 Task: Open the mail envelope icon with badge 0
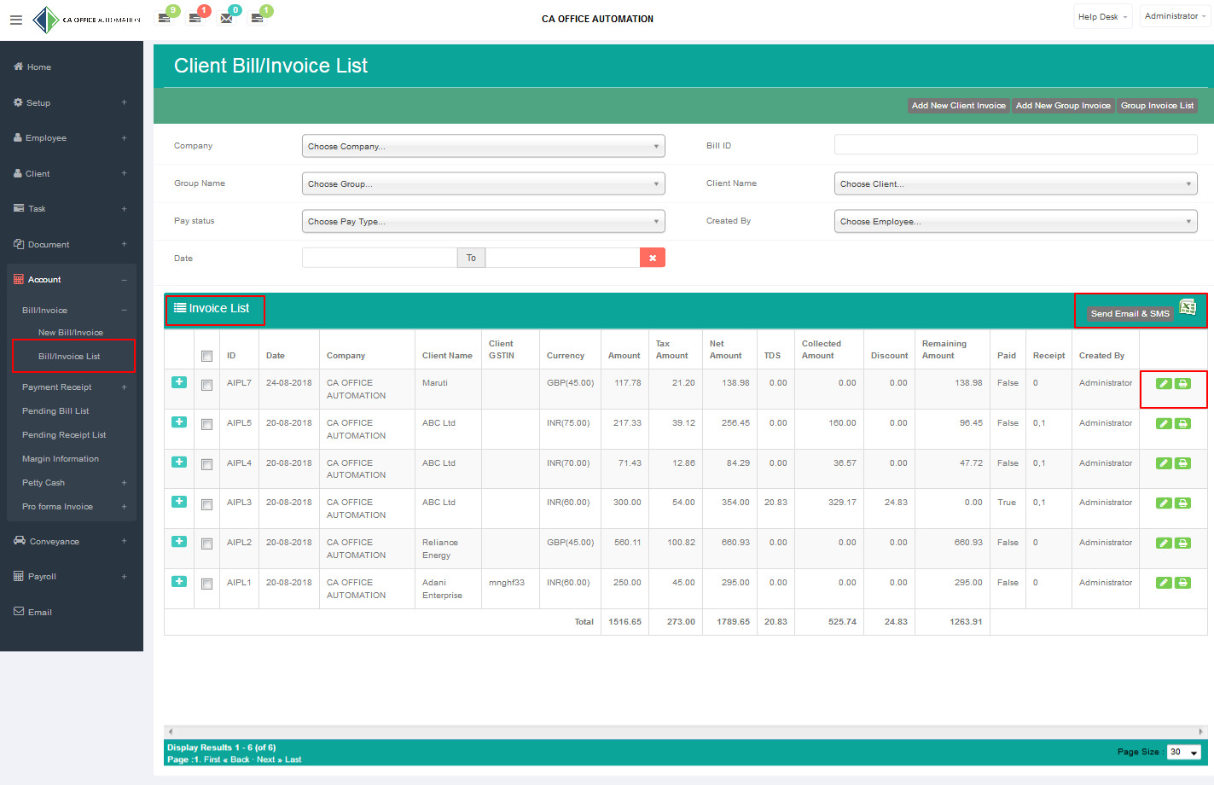(x=227, y=17)
